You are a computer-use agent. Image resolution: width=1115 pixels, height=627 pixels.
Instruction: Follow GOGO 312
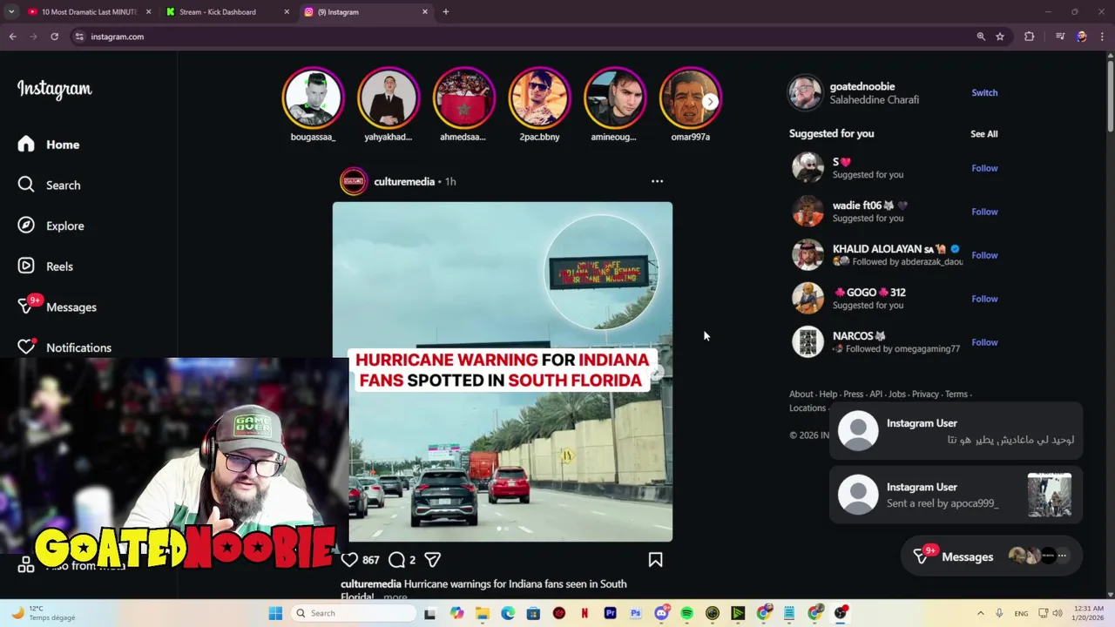click(x=984, y=299)
